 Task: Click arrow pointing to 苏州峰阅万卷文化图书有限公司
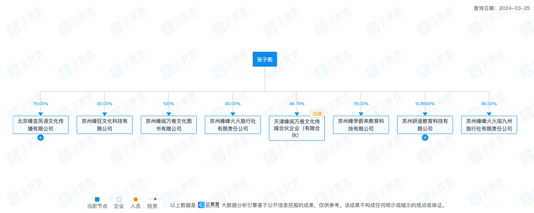click(169, 114)
